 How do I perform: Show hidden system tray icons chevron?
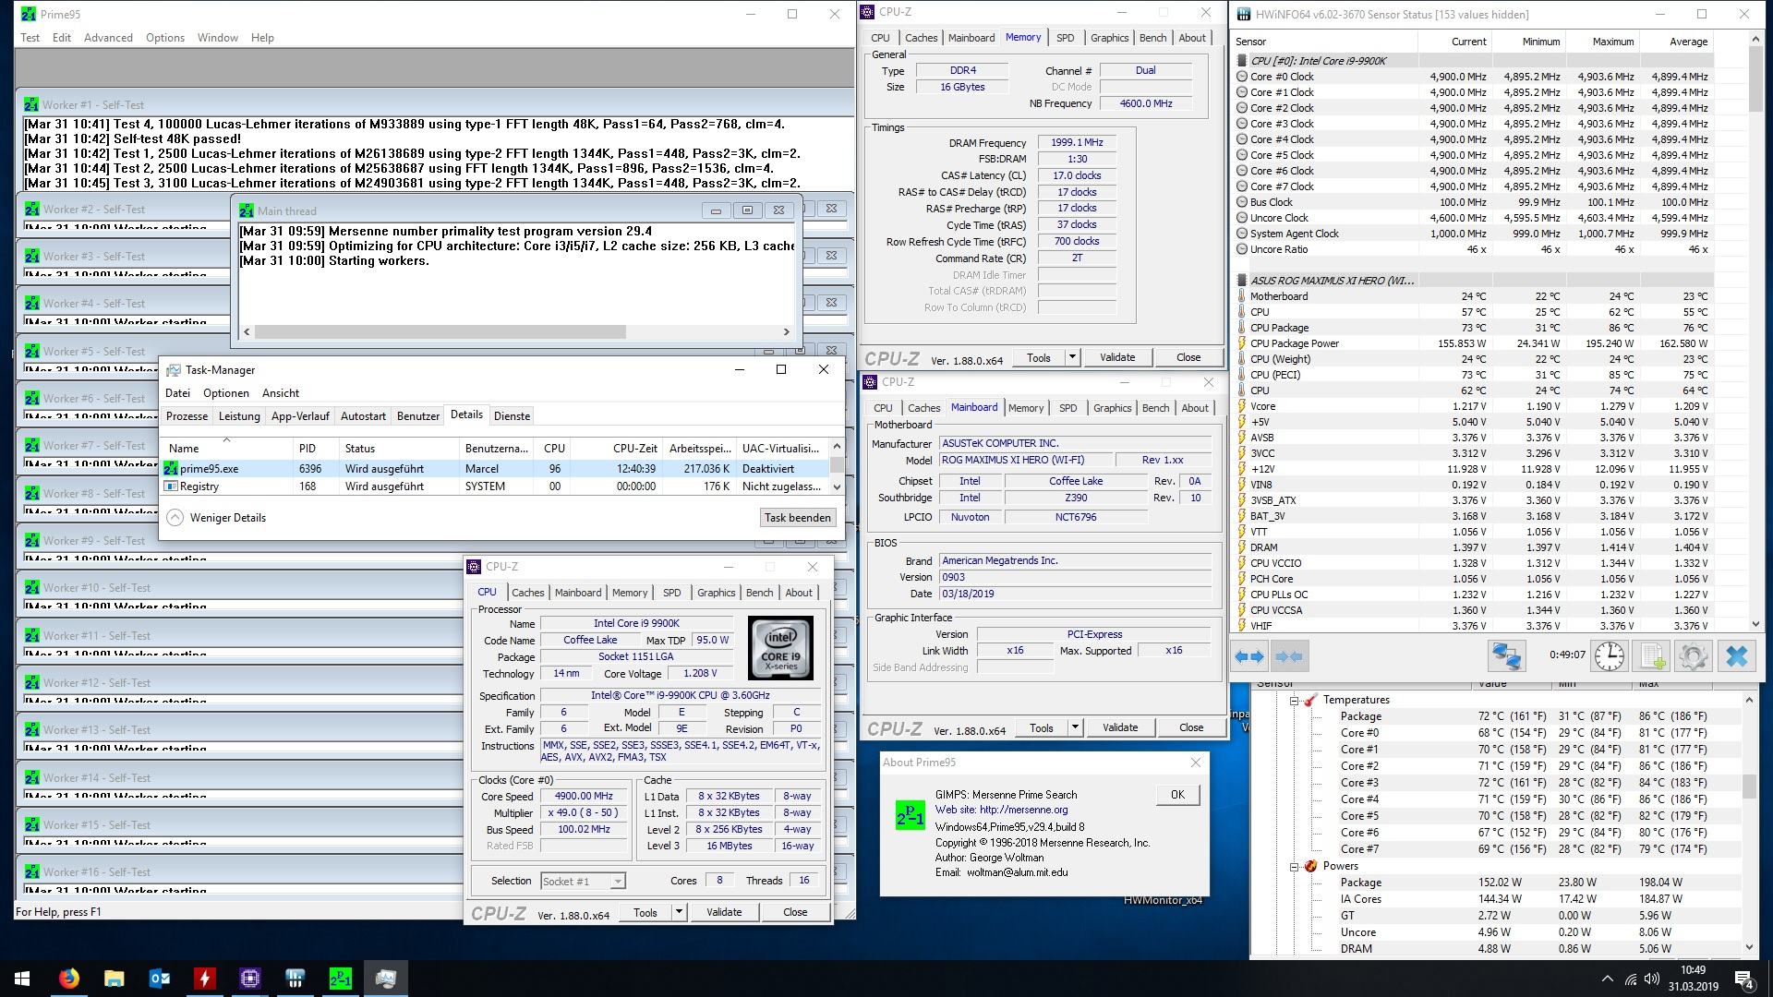(1608, 979)
